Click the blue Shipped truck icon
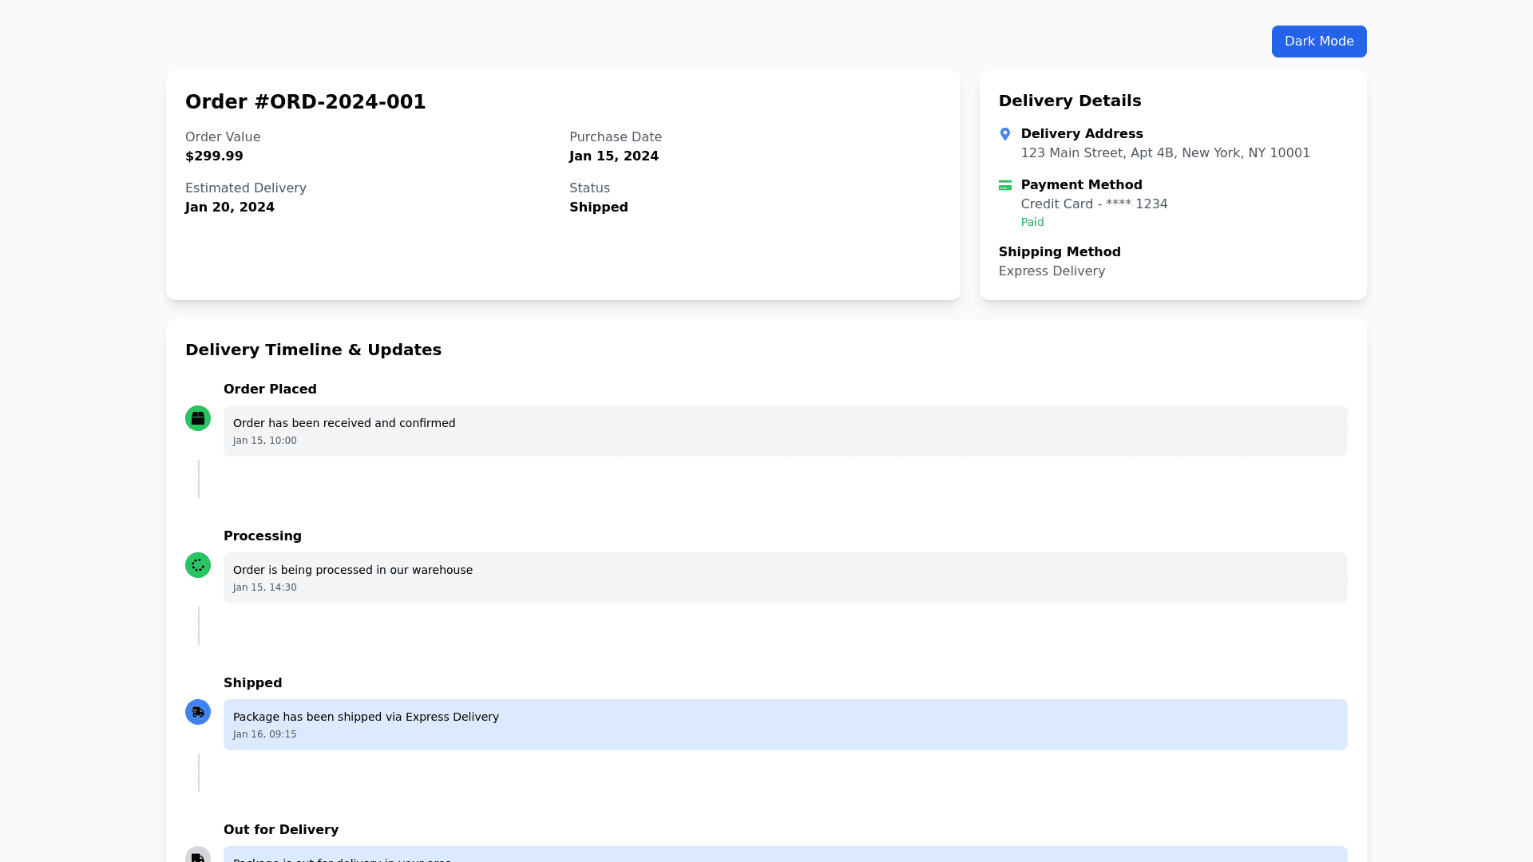 click(198, 712)
